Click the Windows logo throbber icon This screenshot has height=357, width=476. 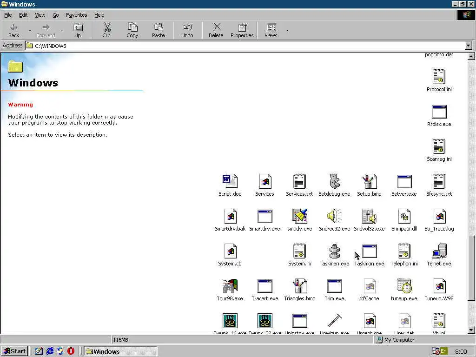click(x=466, y=15)
